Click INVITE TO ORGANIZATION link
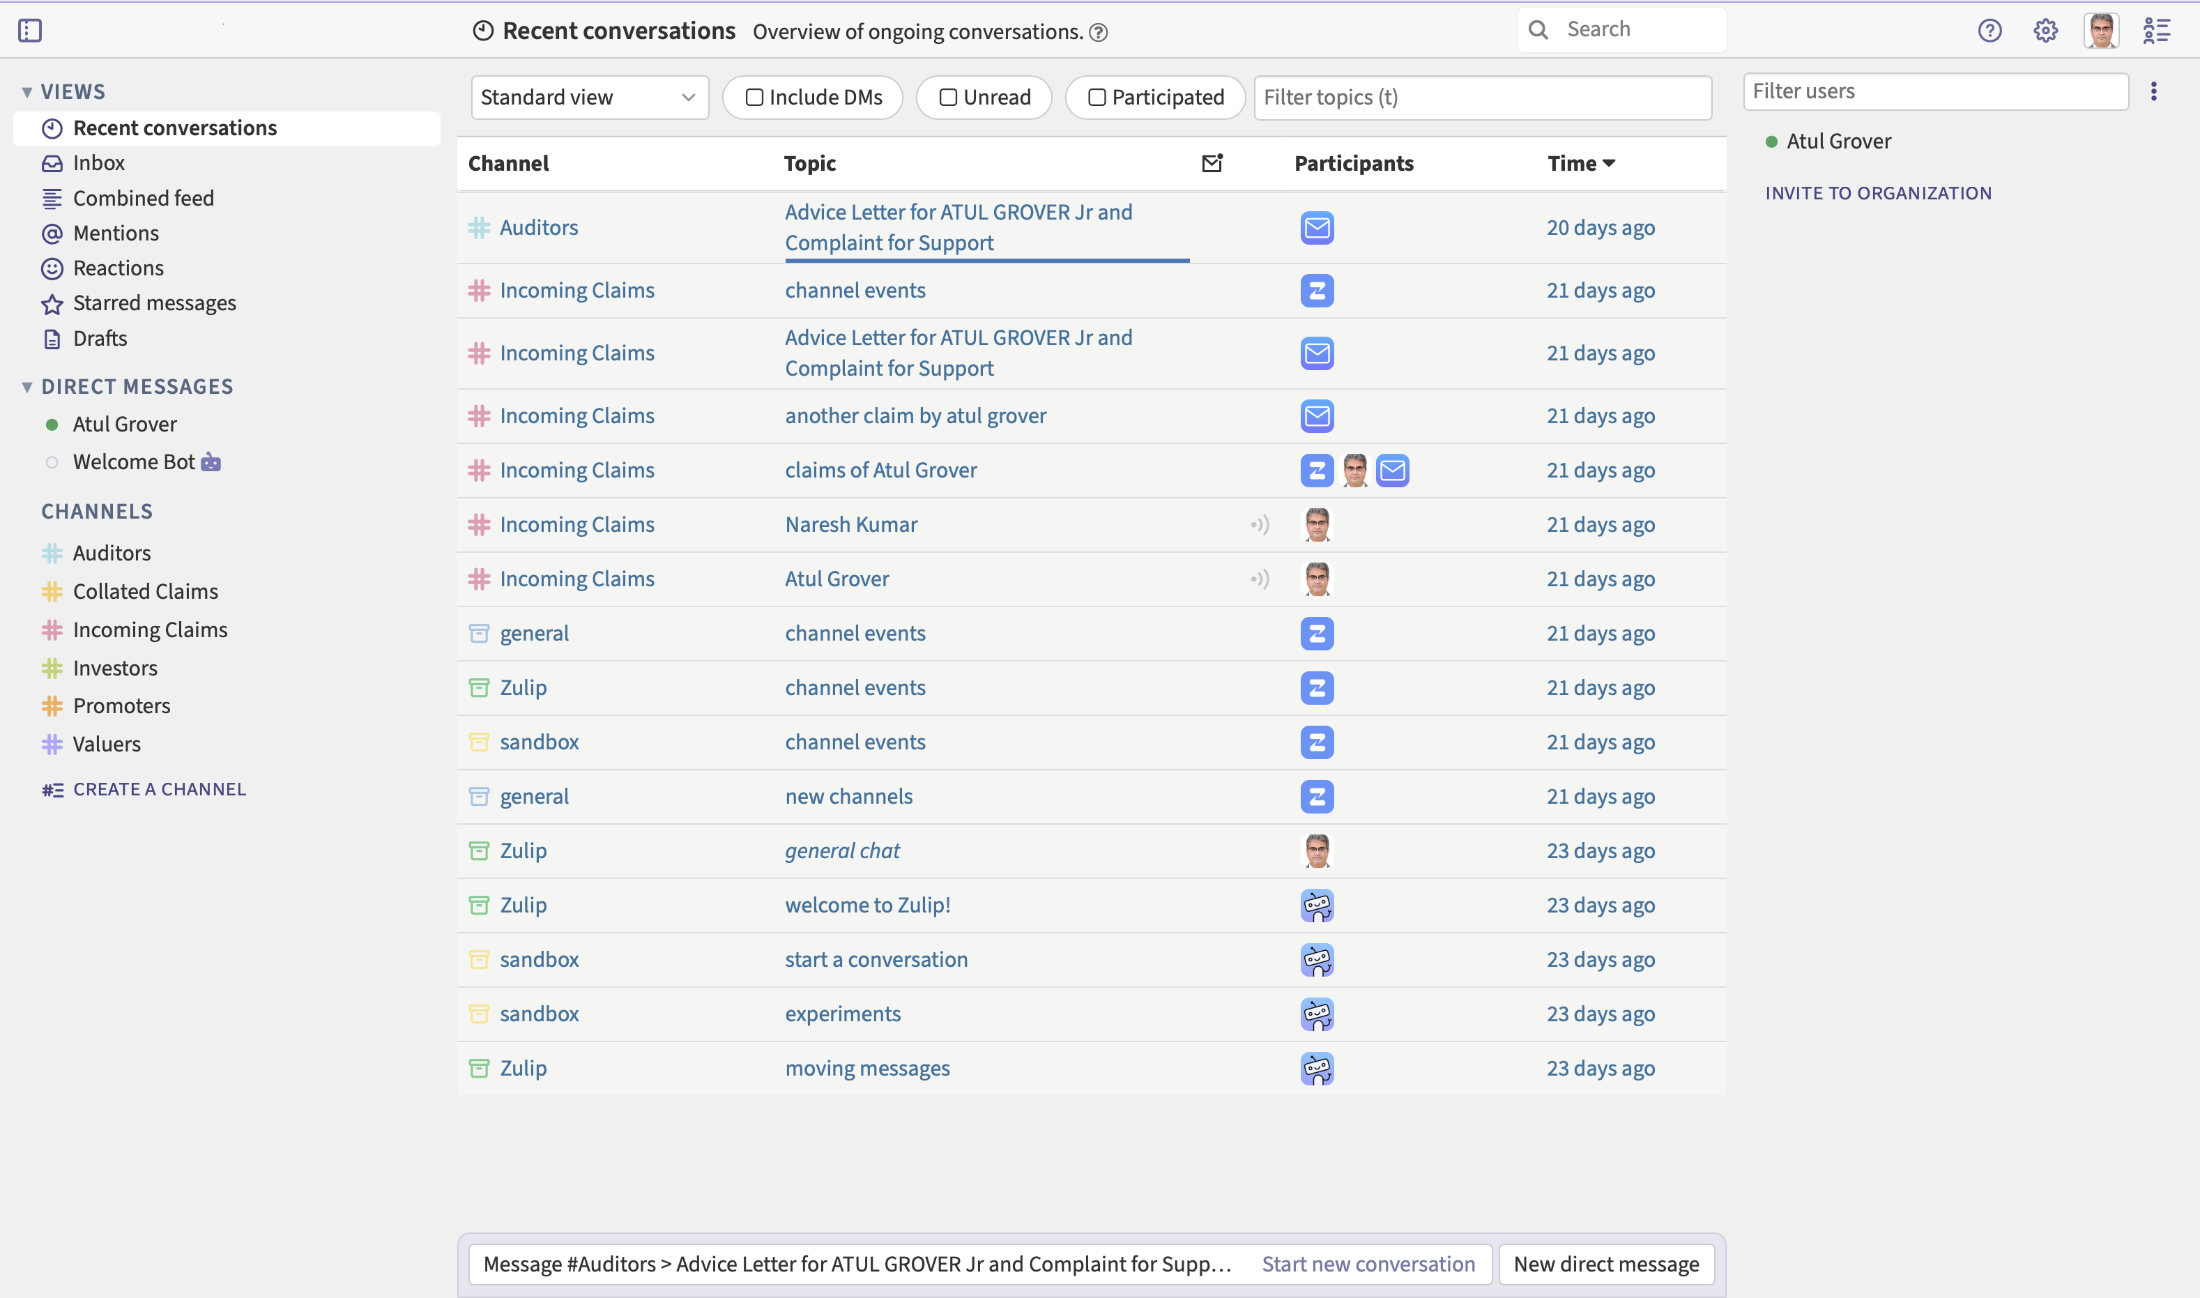2200x1298 pixels. coord(1878,193)
